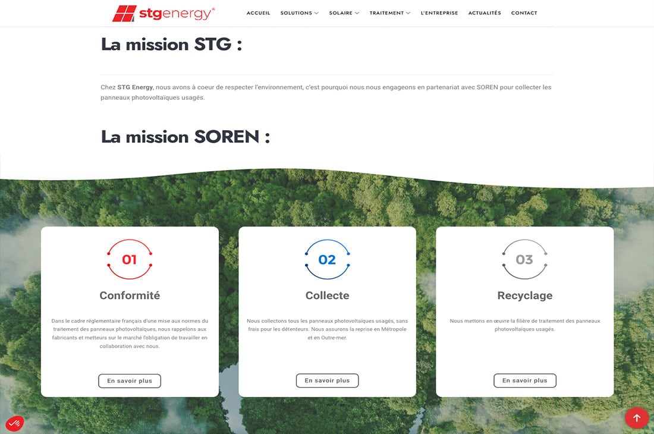Expand the SOLAIRE dropdown chevron

pos(357,13)
